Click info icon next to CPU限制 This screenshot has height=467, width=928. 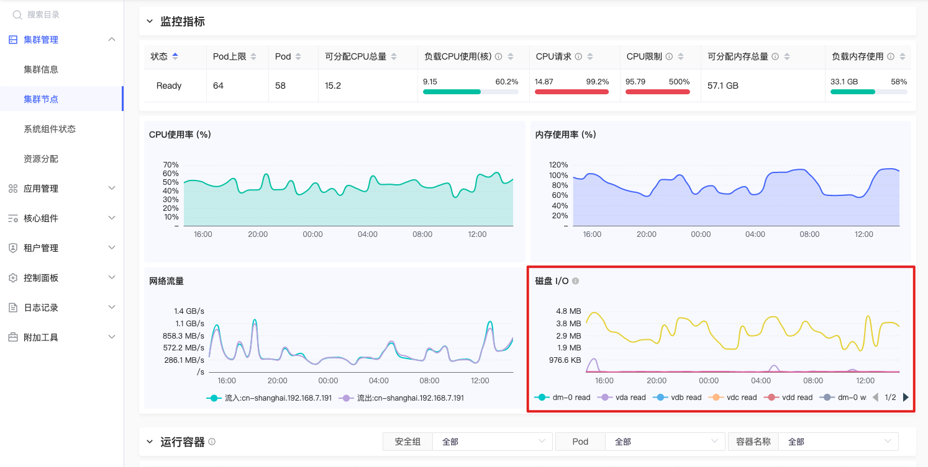[669, 56]
